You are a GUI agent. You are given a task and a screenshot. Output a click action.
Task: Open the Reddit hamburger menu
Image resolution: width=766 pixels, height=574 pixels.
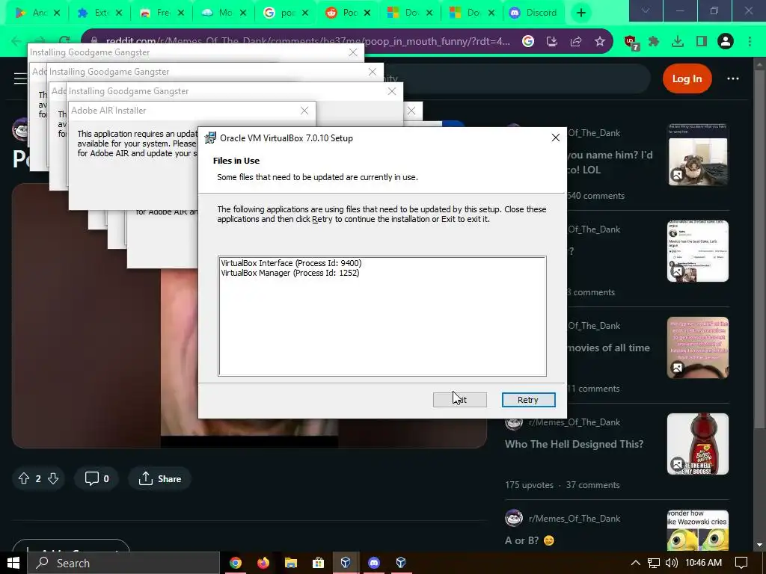pos(20,78)
